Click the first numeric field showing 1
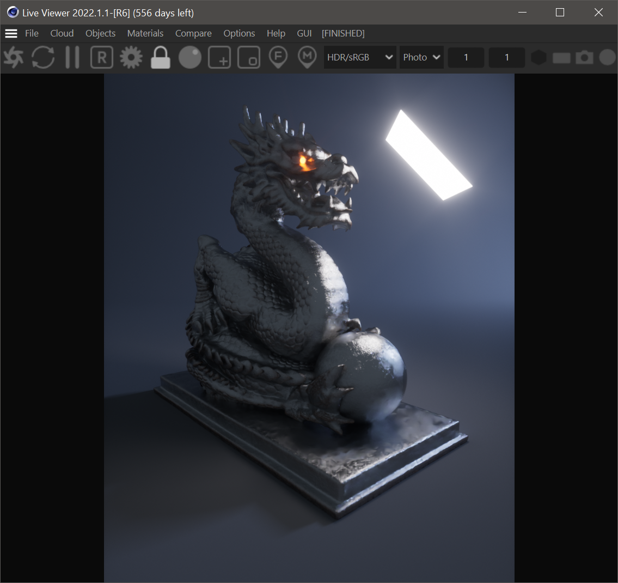Viewport: 618px width, 583px height. (x=466, y=57)
